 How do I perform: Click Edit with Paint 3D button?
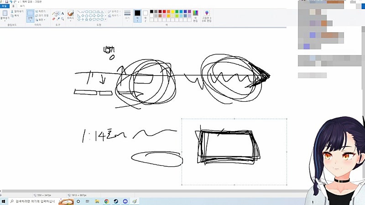click(207, 16)
